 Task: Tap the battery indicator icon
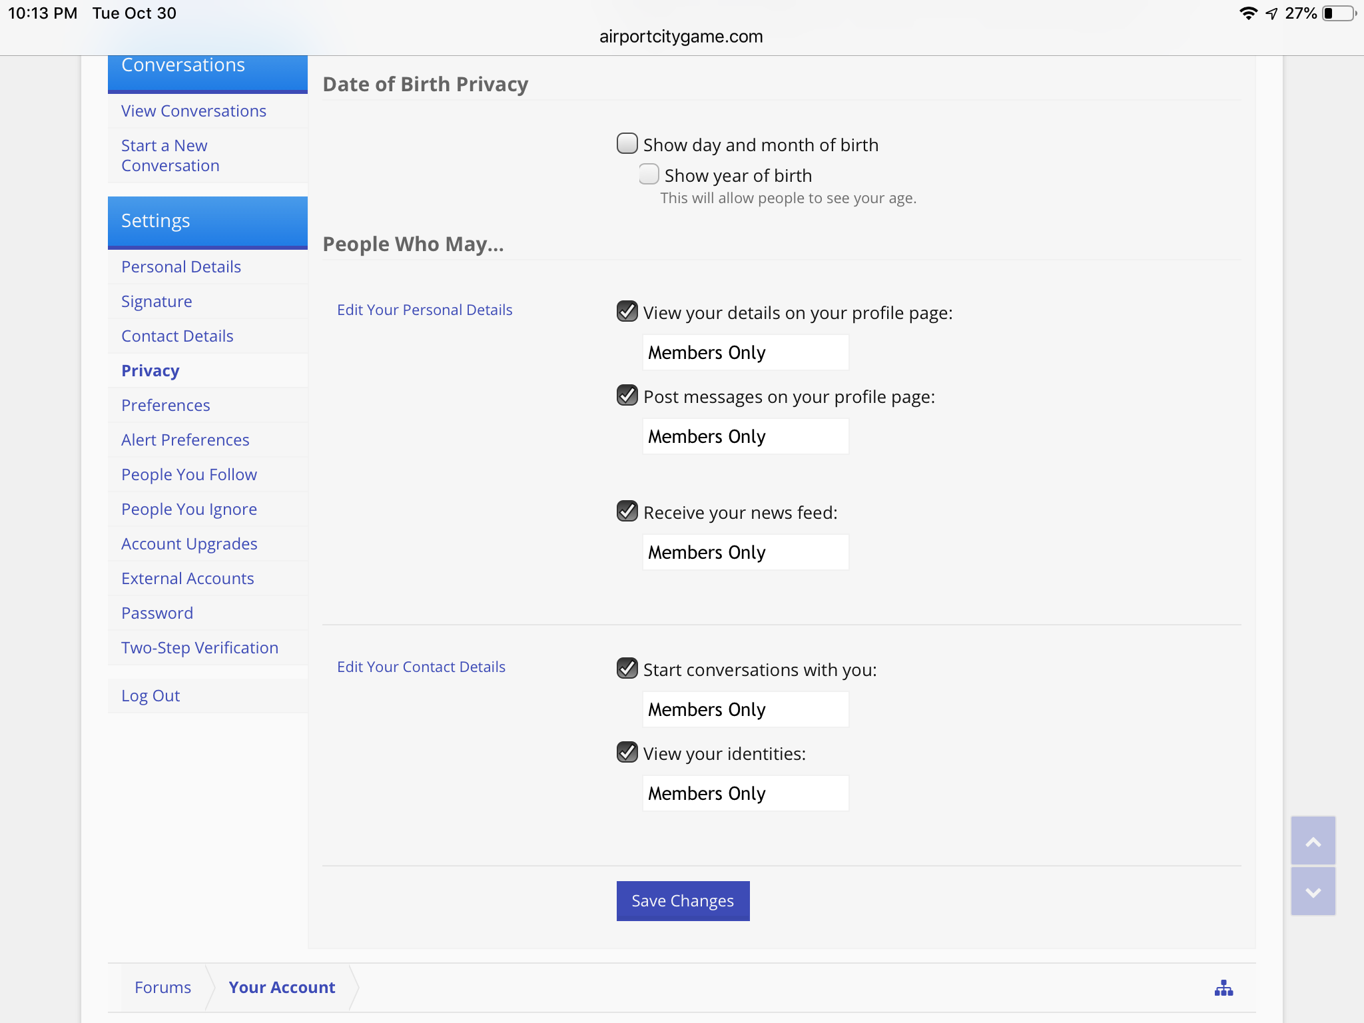coord(1339,13)
